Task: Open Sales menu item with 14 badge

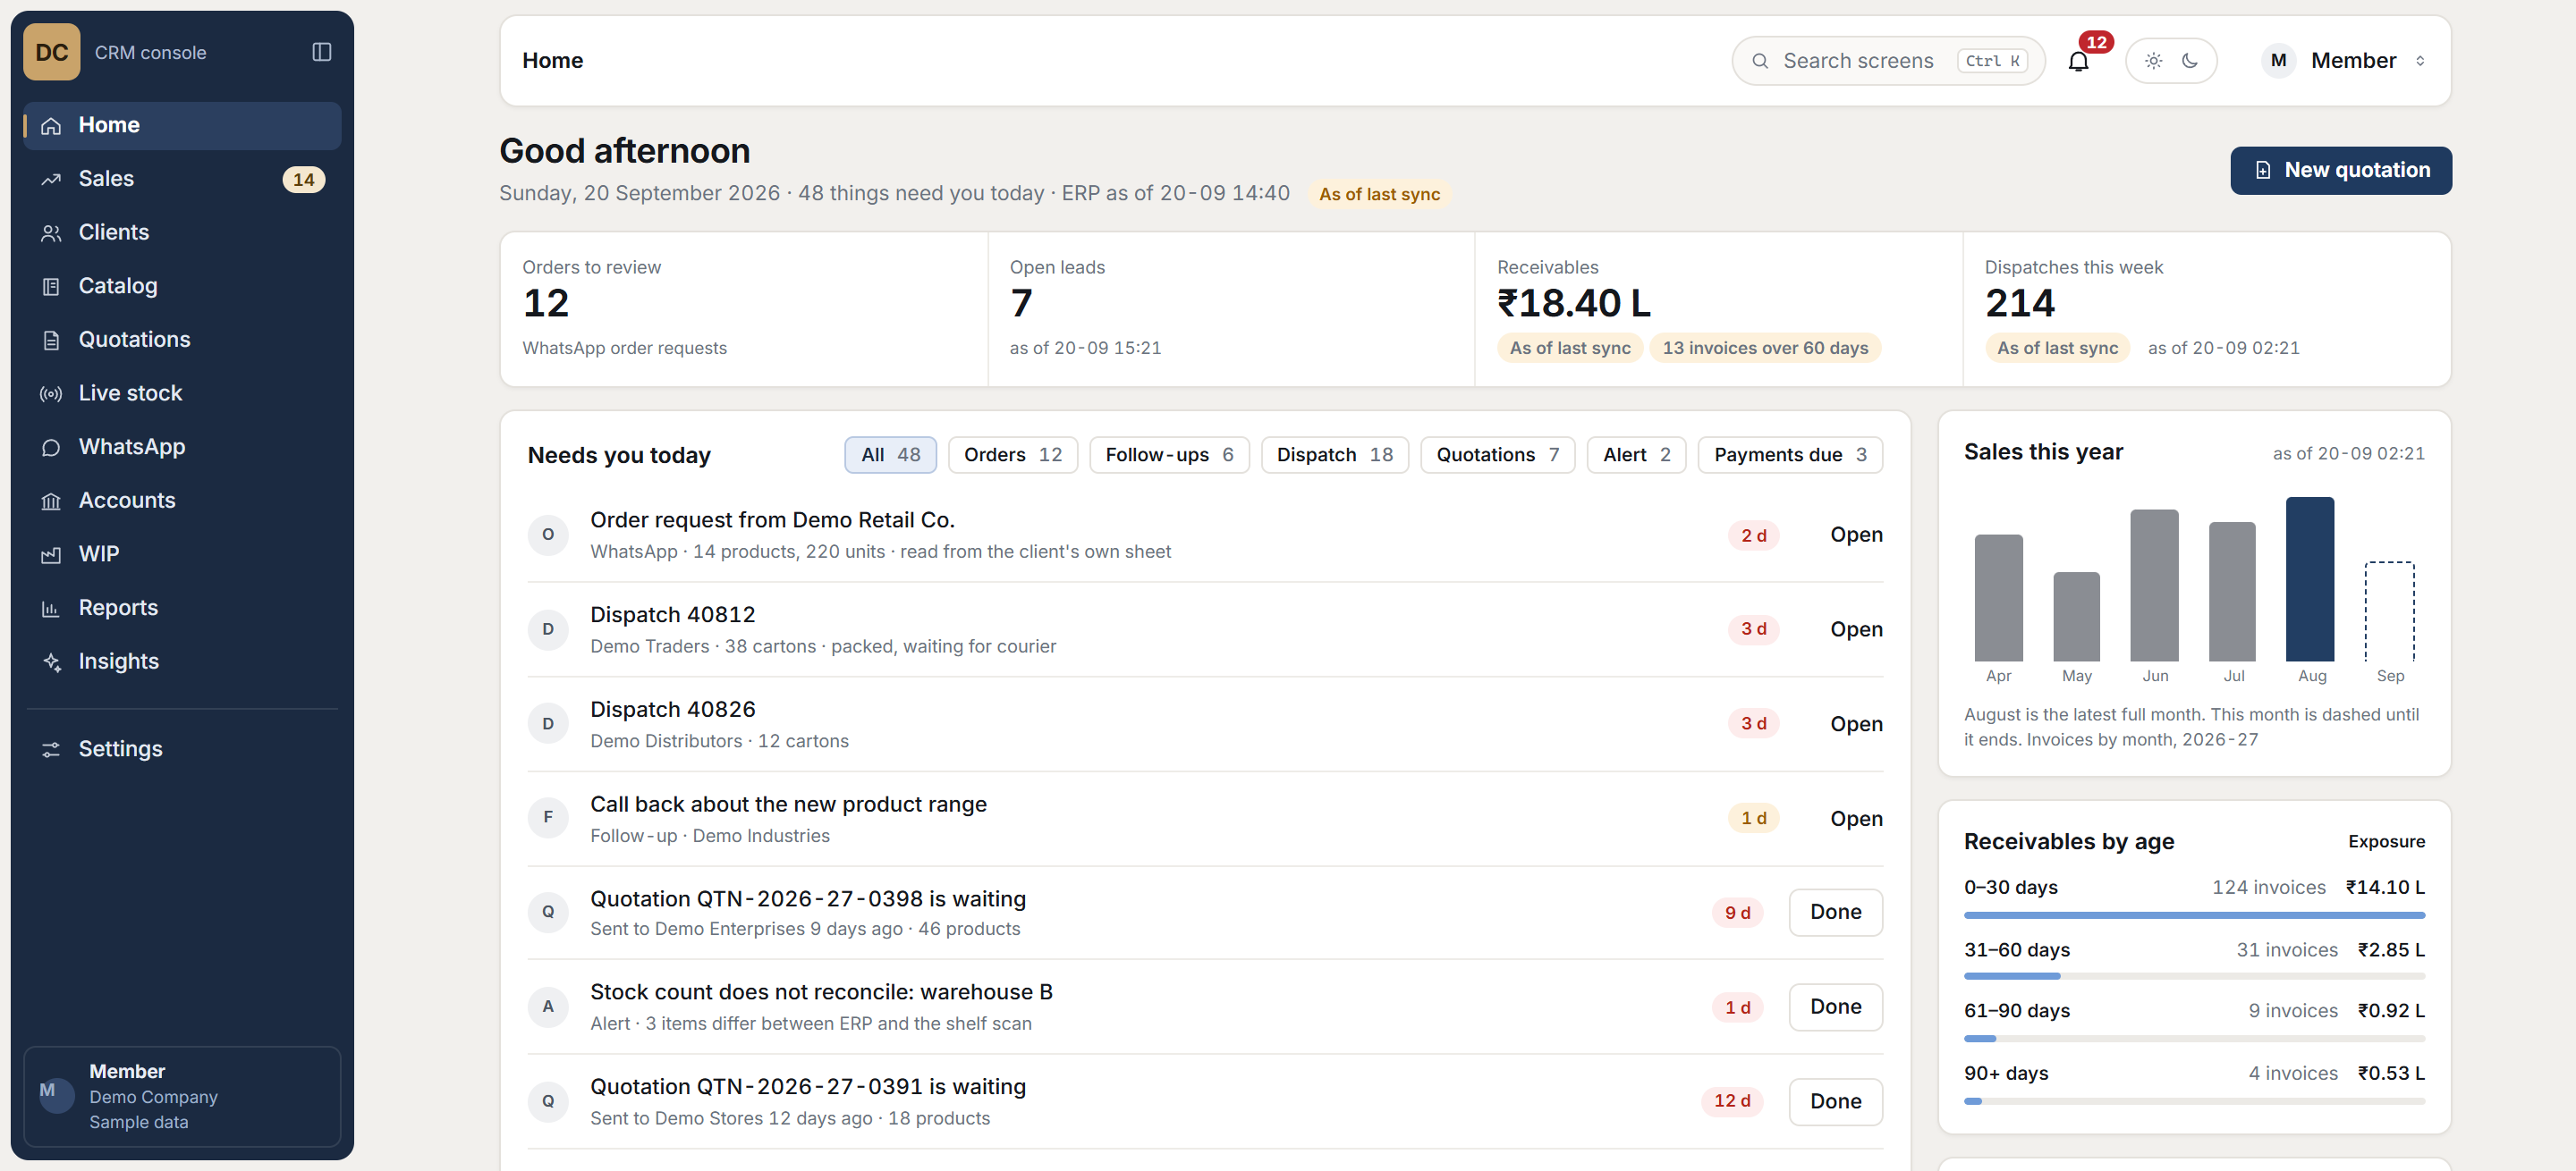Action: click(x=182, y=180)
